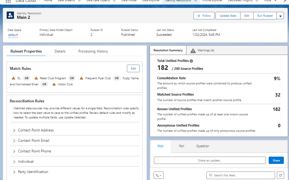
Task: Click the warning icon beside Retail Club Program
Action: tap(36, 78)
